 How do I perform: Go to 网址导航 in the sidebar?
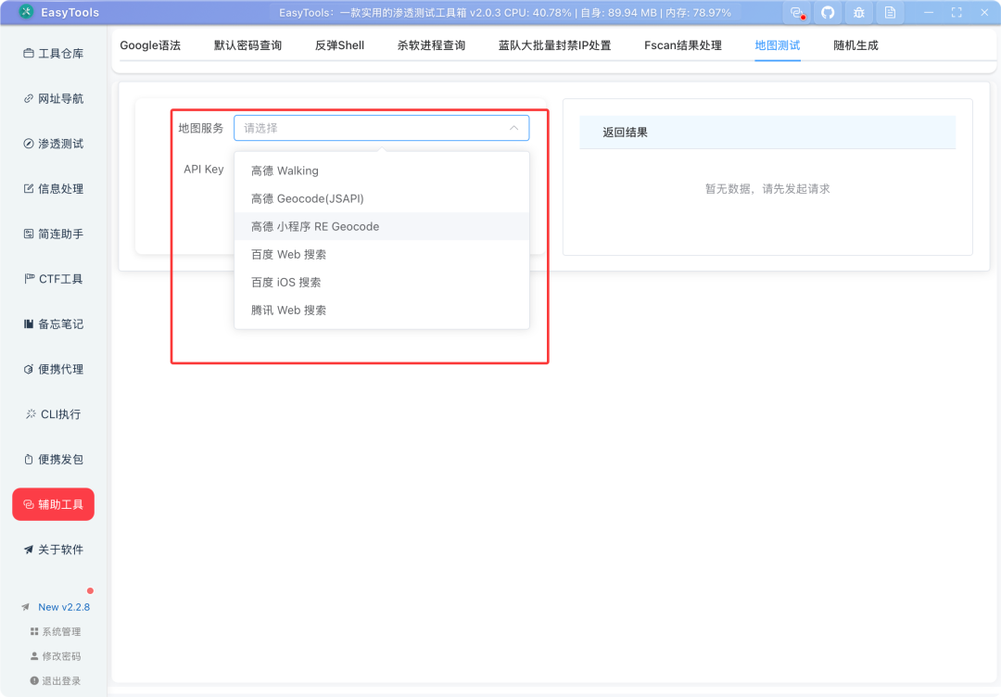tap(54, 99)
